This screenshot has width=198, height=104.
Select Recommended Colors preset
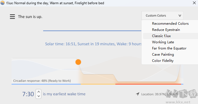point(170,24)
